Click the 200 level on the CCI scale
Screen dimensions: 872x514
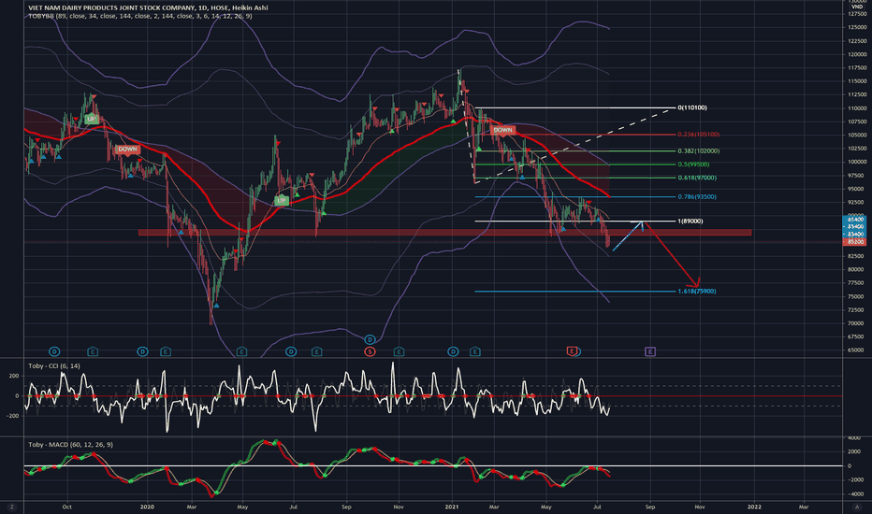tap(14, 377)
